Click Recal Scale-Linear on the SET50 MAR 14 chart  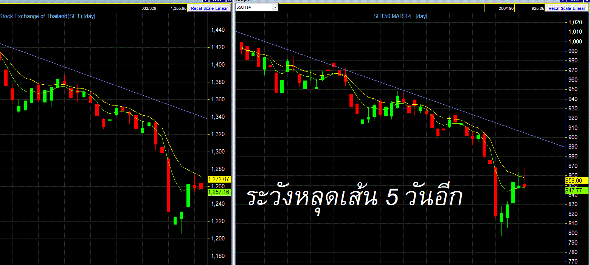coord(567,8)
